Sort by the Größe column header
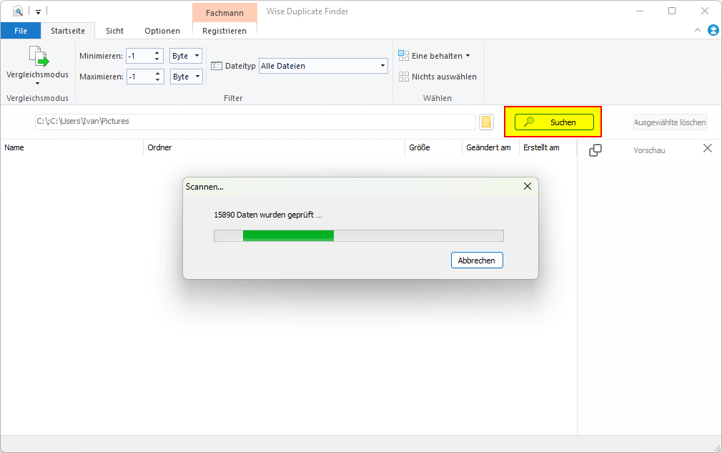The width and height of the screenshot is (722, 453). (x=433, y=147)
